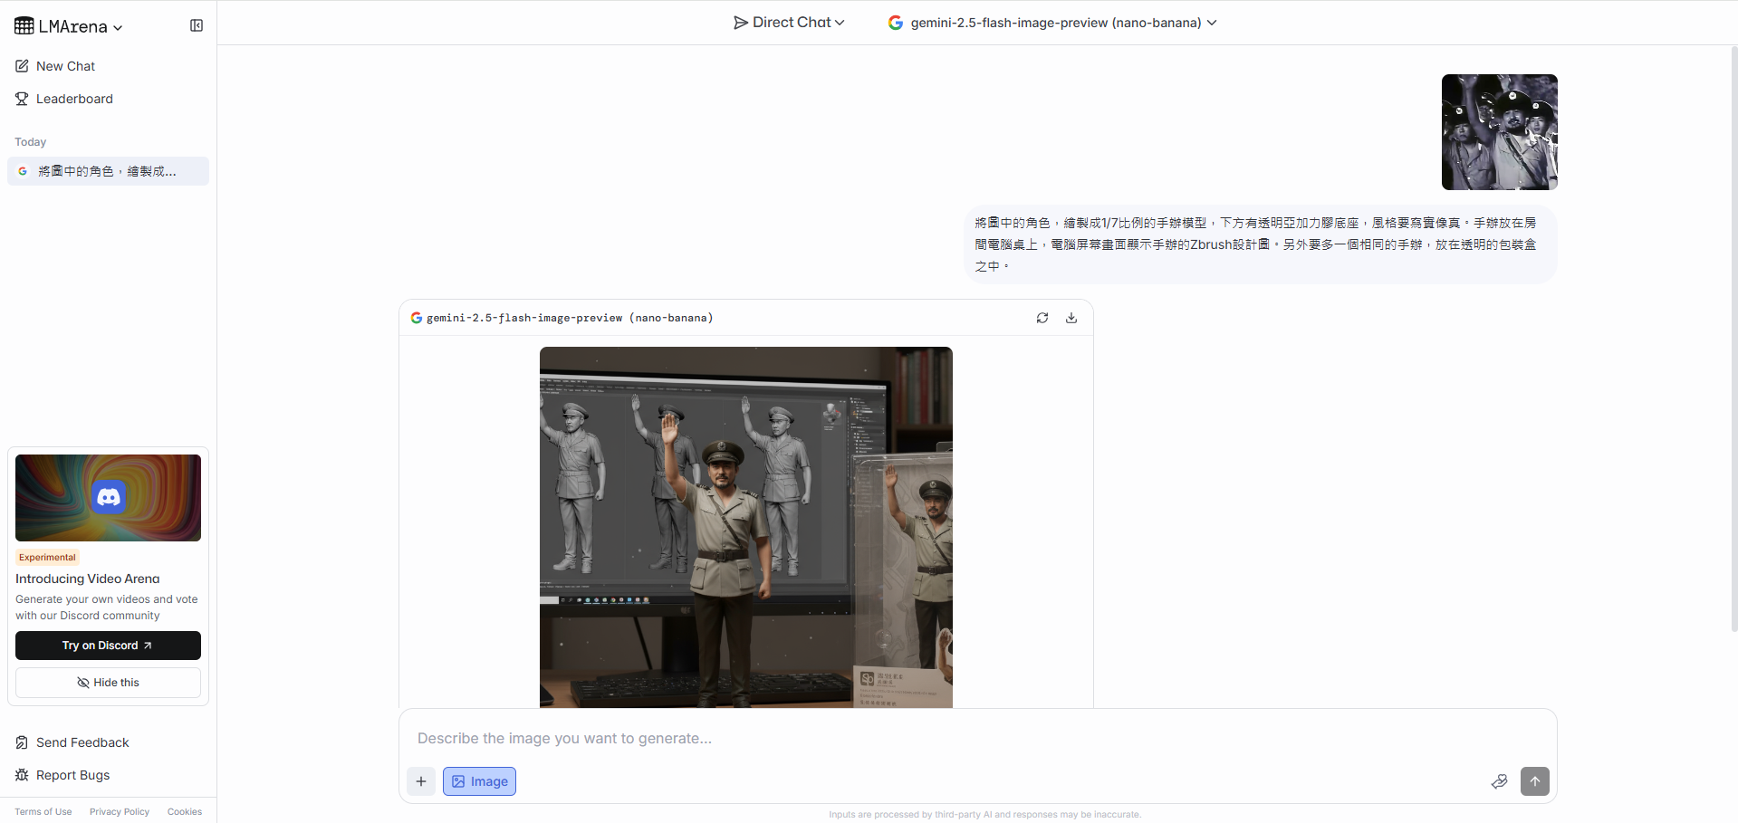The width and height of the screenshot is (1738, 823).
Task: Submit prompt with the arrow send button
Action: tap(1535, 781)
